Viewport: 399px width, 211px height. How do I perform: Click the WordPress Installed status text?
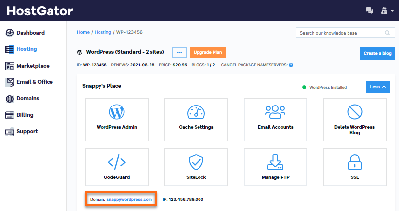pyautogui.click(x=328, y=87)
